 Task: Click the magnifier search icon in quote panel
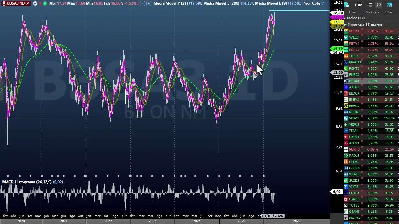pyautogui.click(x=378, y=5)
